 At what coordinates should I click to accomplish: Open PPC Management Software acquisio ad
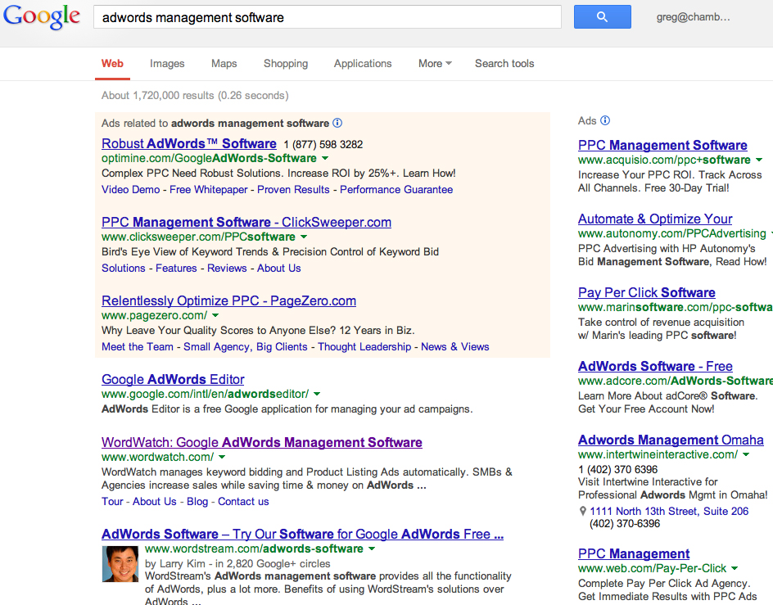tap(662, 145)
